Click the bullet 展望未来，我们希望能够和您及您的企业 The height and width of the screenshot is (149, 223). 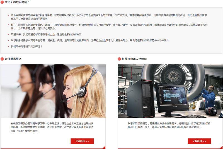pos(47,34)
